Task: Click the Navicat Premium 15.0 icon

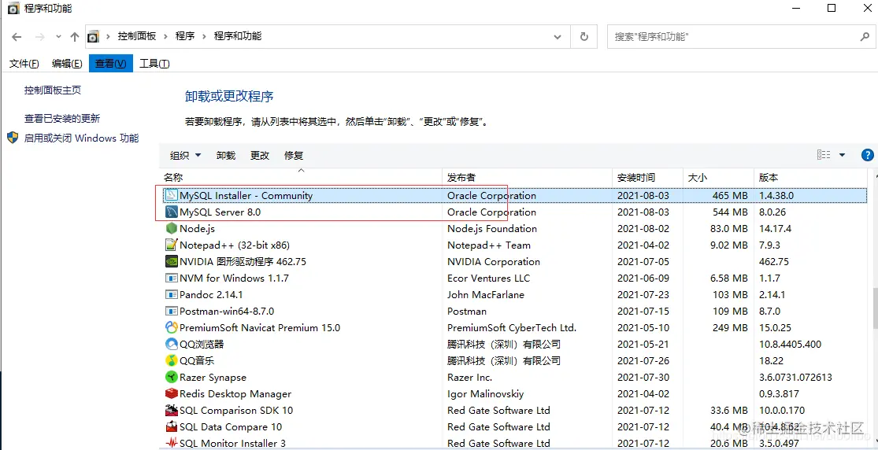Action: [172, 327]
